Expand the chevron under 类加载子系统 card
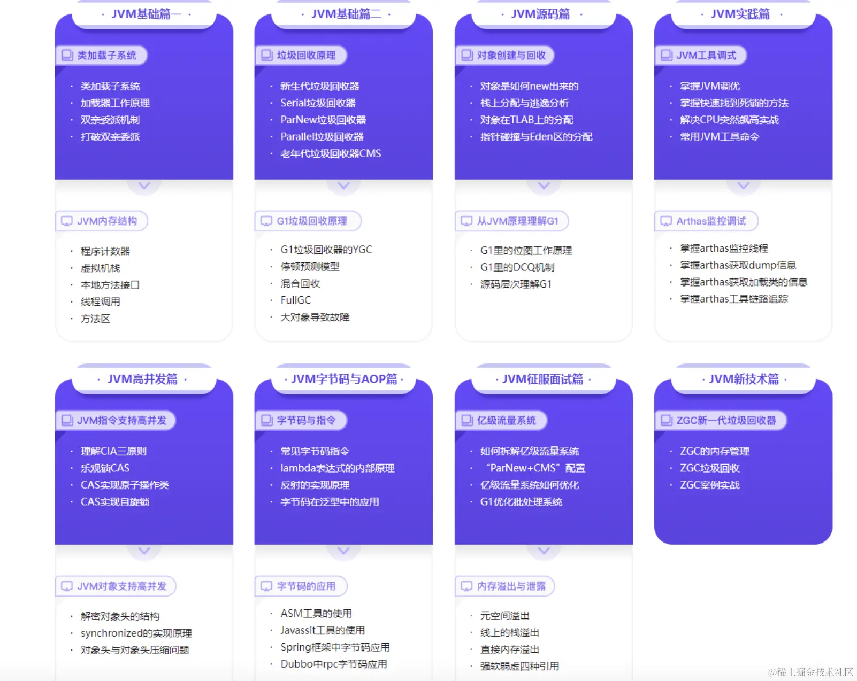Viewport: 857px width, 681px height. coord(144,185)
